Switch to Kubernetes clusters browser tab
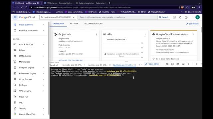This screenshot has width=213, height=119. point(91,3)
